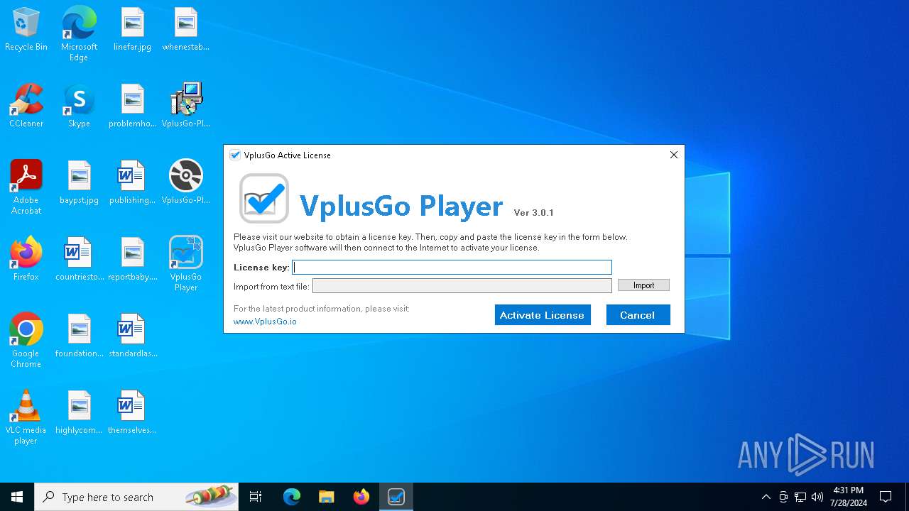Click the VplusGo Player checkmark logo in dialog
Image resolution: width=909 pixels, height=511 pixels.
(x=264, y=199)
